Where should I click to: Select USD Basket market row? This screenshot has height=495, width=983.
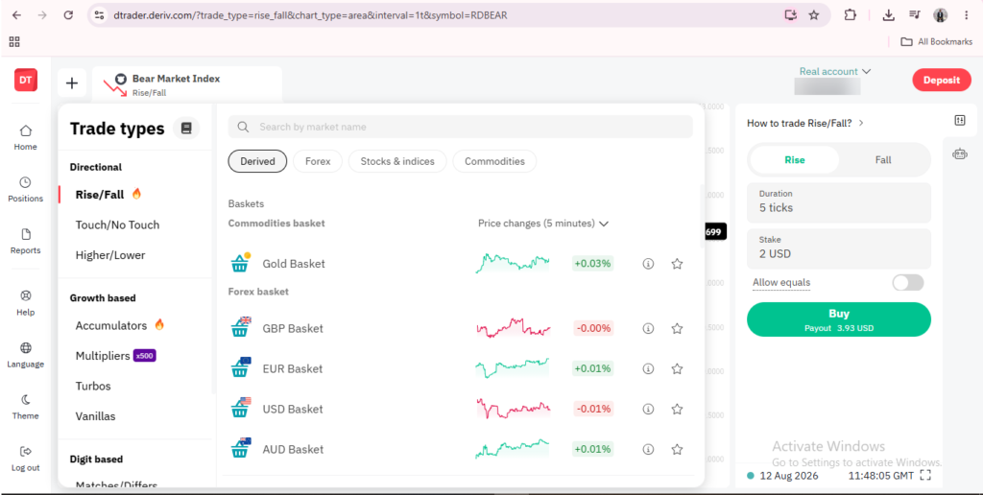(460, 410)
